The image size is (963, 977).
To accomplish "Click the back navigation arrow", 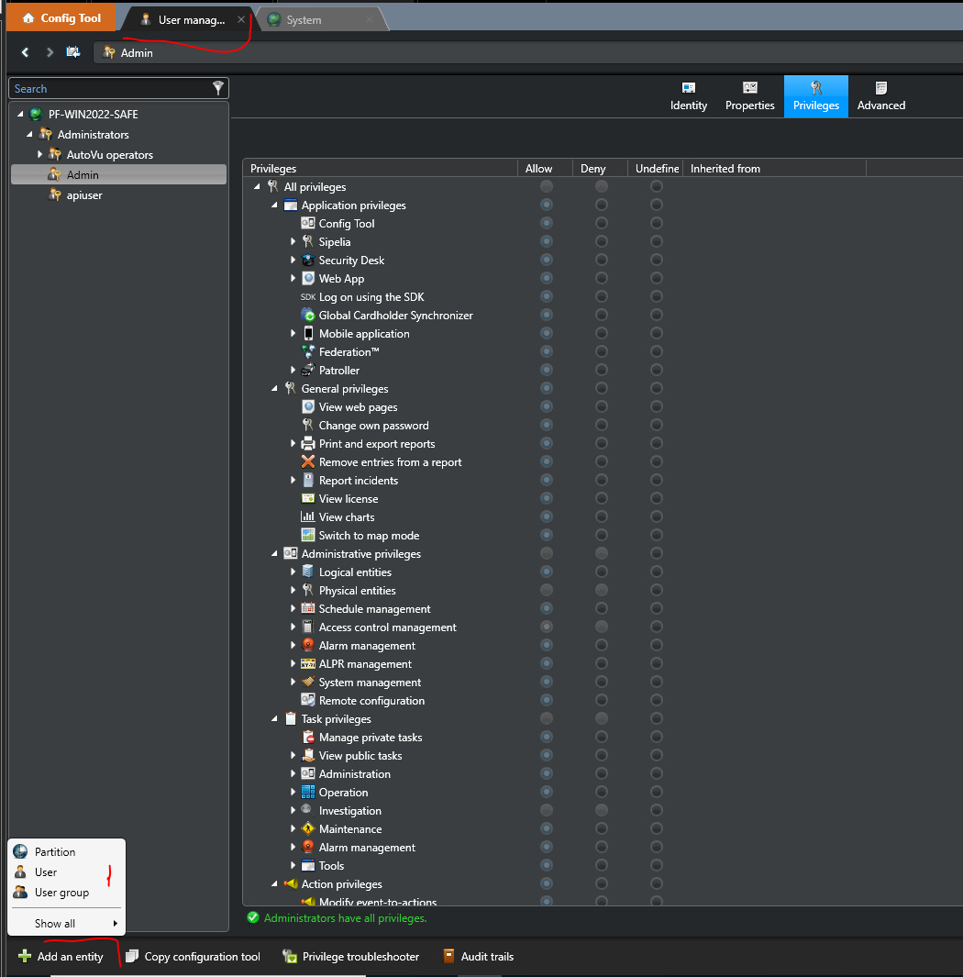I will [26, 52].
